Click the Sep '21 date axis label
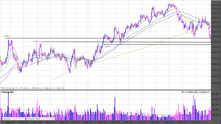Viewport: 221px width, 124px height. (x=168, y=122)
